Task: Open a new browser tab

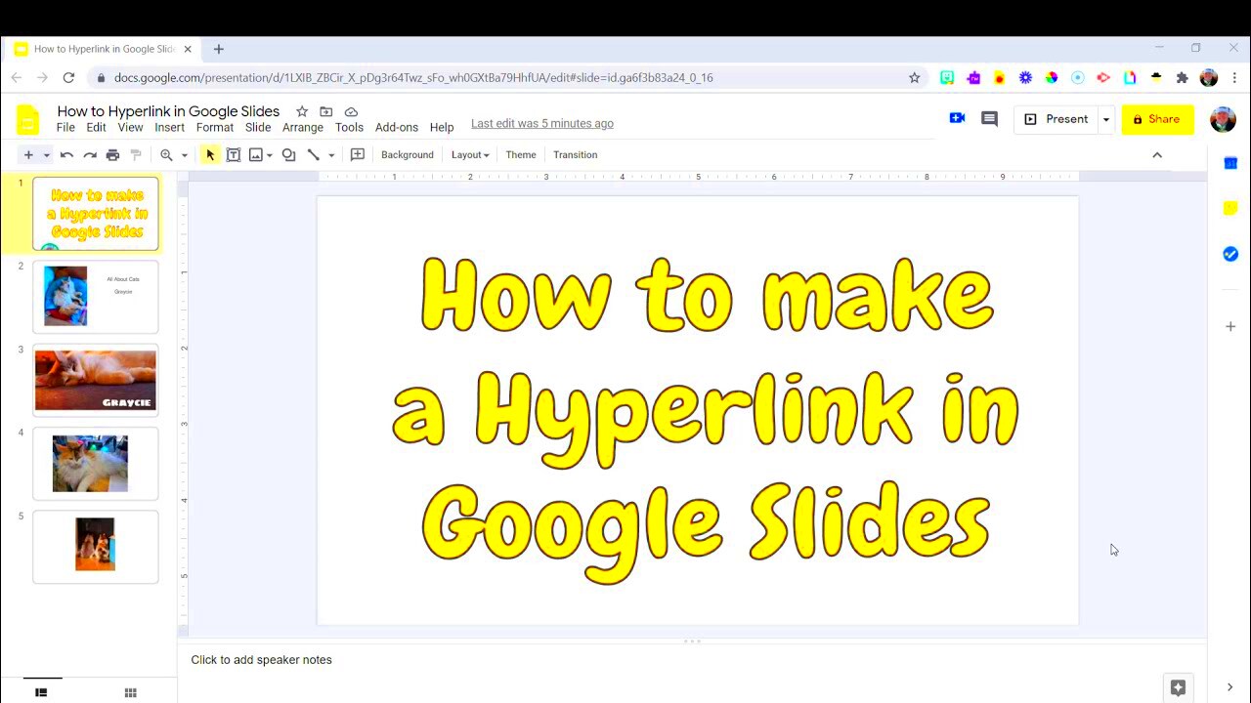Action: pyautogui.click(x=219, y=49)
